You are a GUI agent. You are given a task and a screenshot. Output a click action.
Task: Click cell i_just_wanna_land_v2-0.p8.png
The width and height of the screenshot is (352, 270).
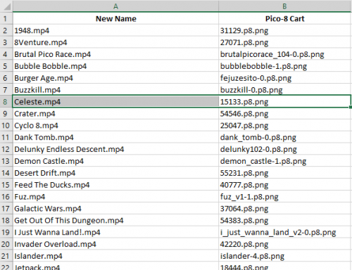(285, 232)
